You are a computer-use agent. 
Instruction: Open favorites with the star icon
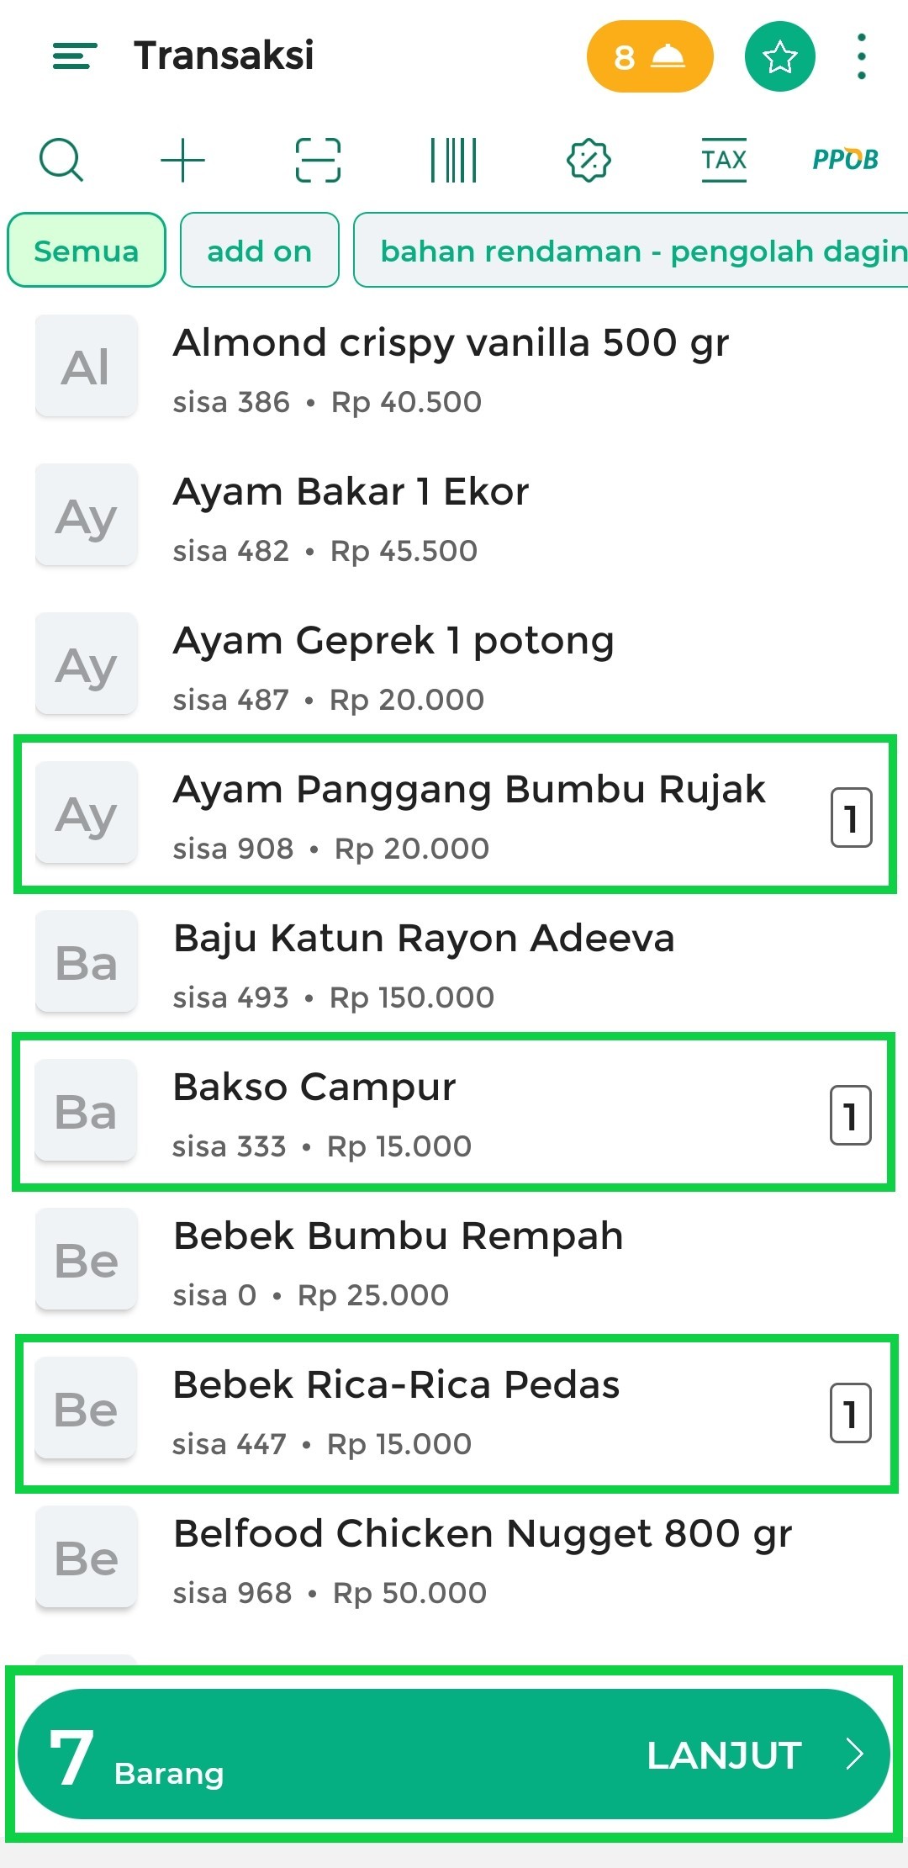click(x=779, y=57)
